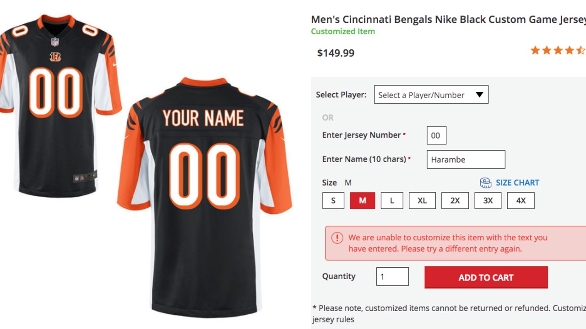Click the red error alert icon
This screenshot has height=329, width=586.
click(337, 238)
